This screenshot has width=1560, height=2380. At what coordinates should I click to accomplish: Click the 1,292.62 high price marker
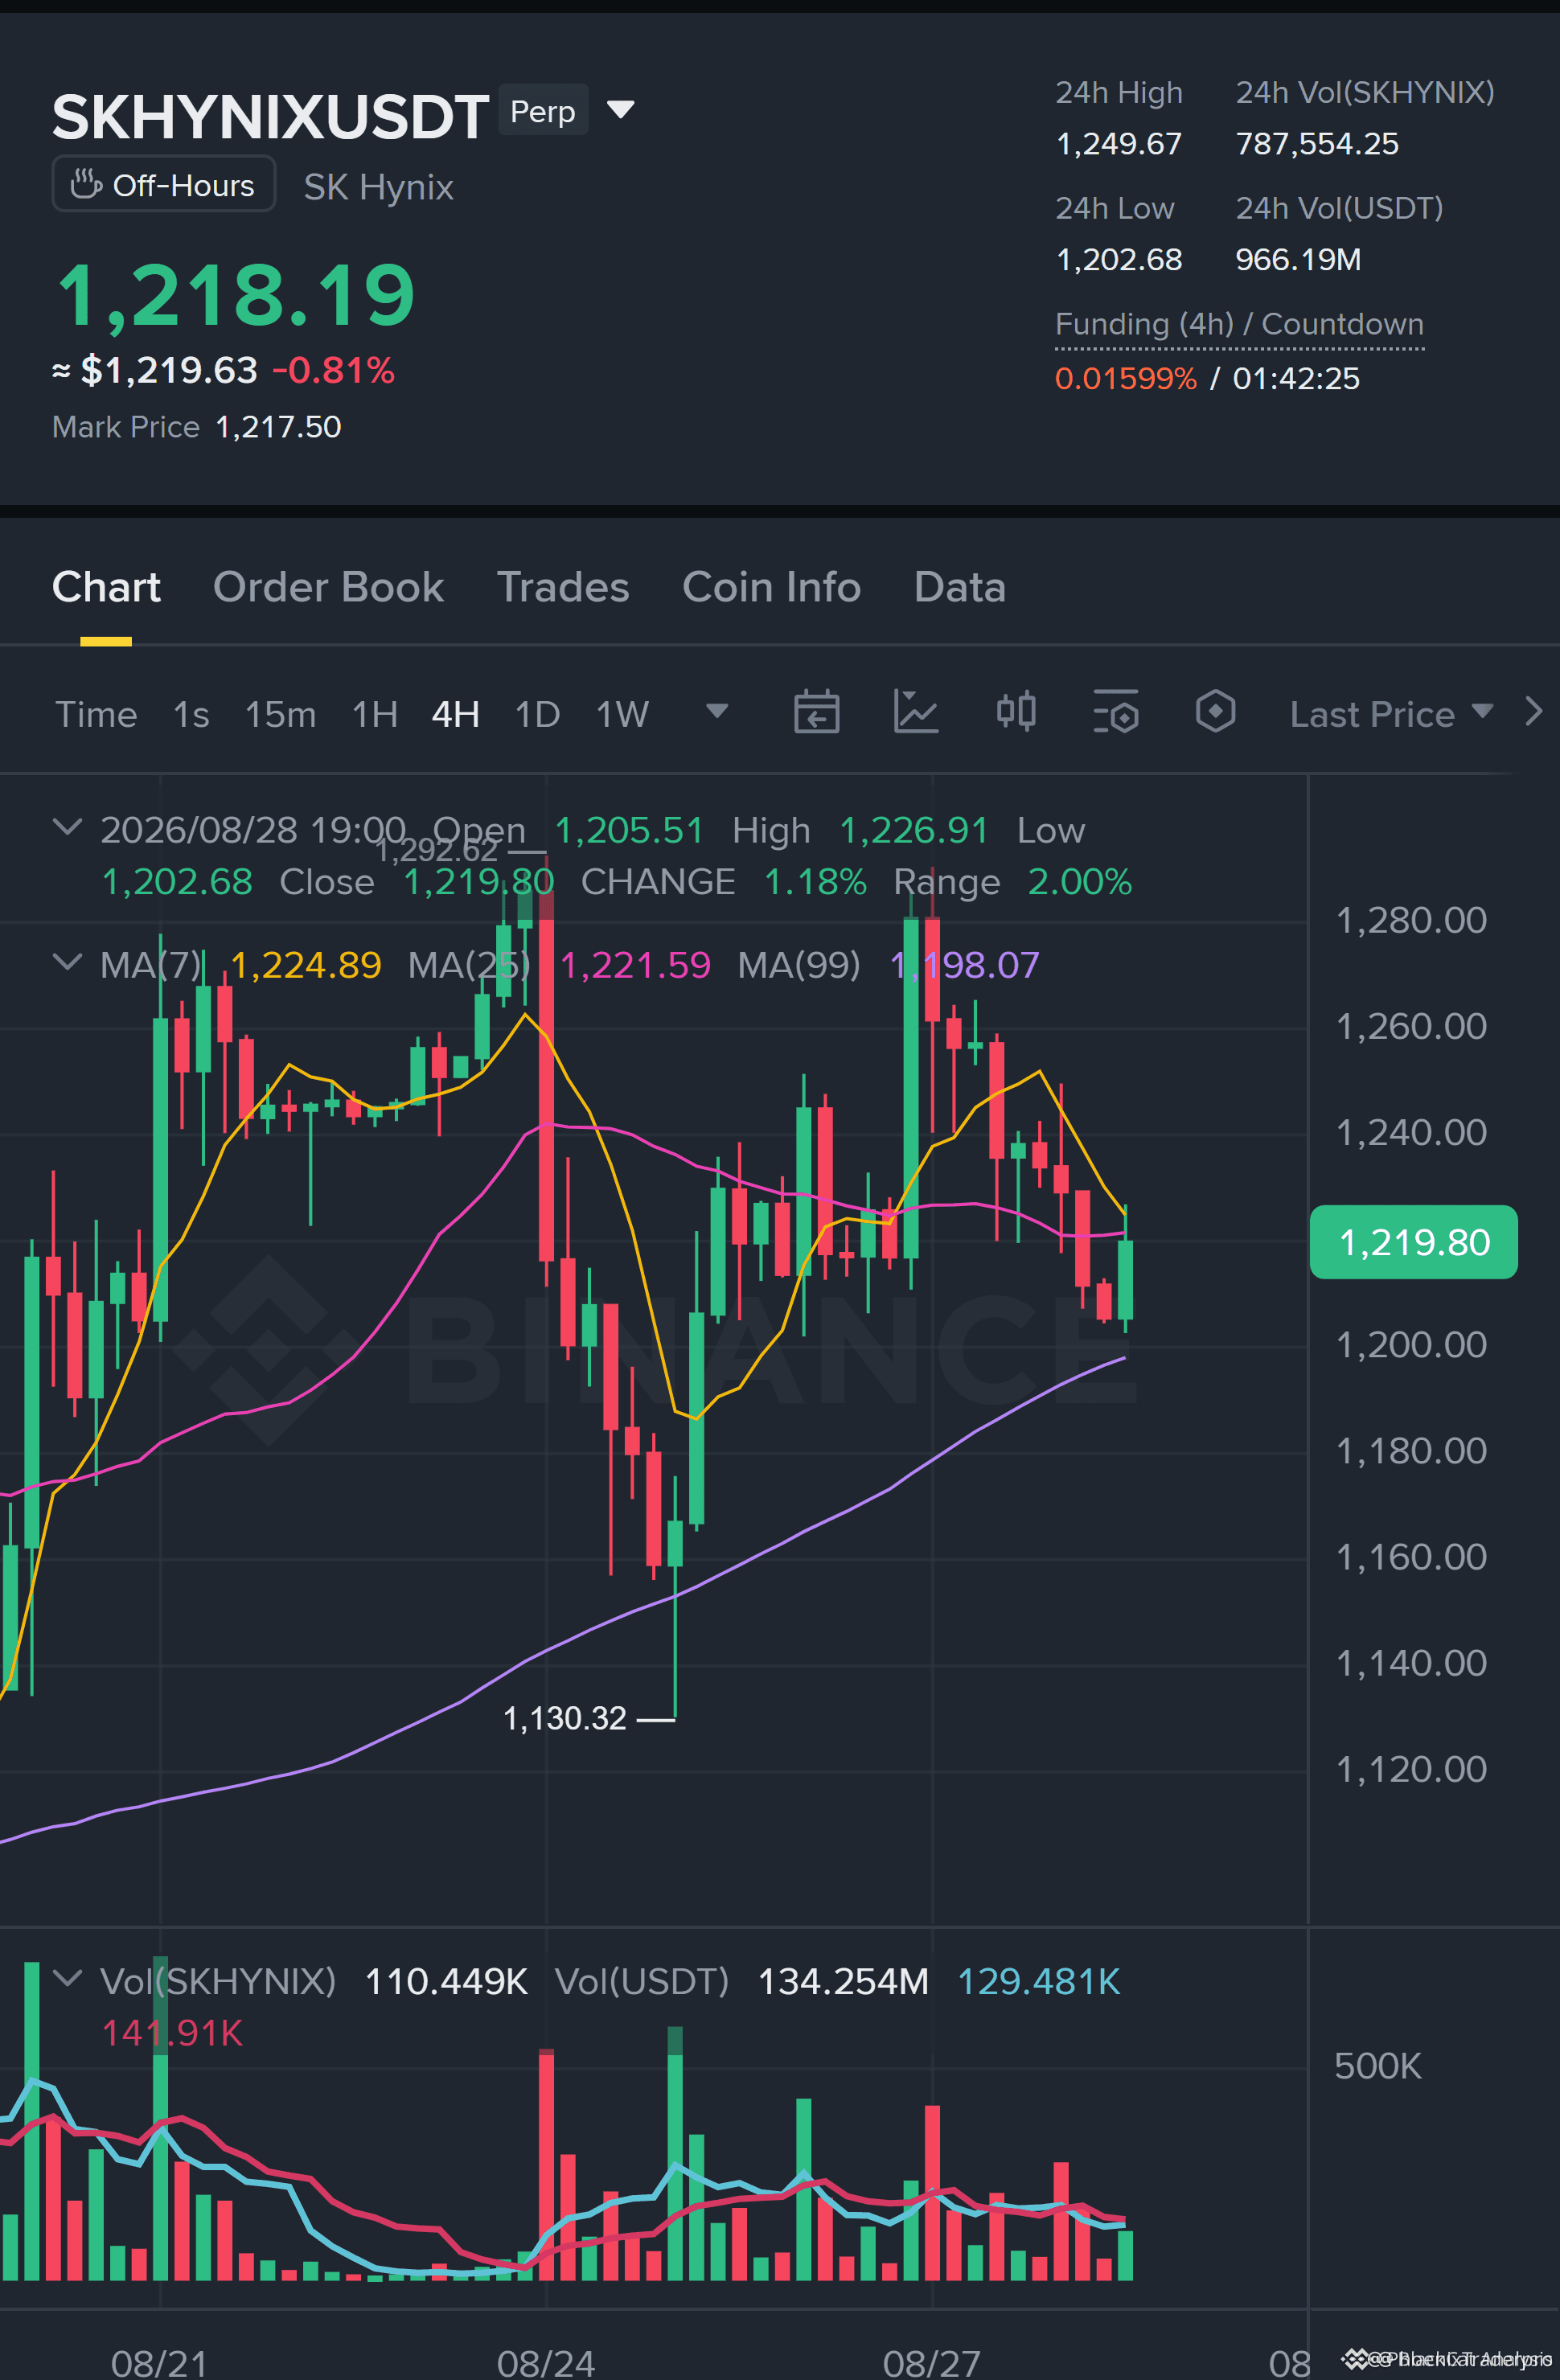(437, 850)
